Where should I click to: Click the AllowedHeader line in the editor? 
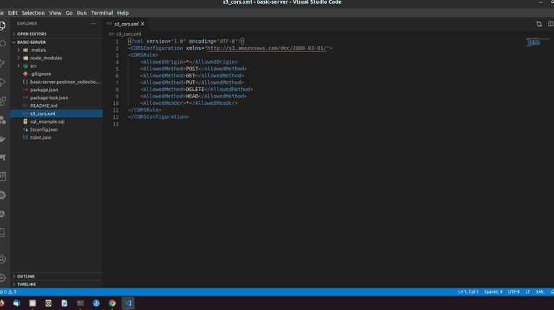(x=189, y=103)
